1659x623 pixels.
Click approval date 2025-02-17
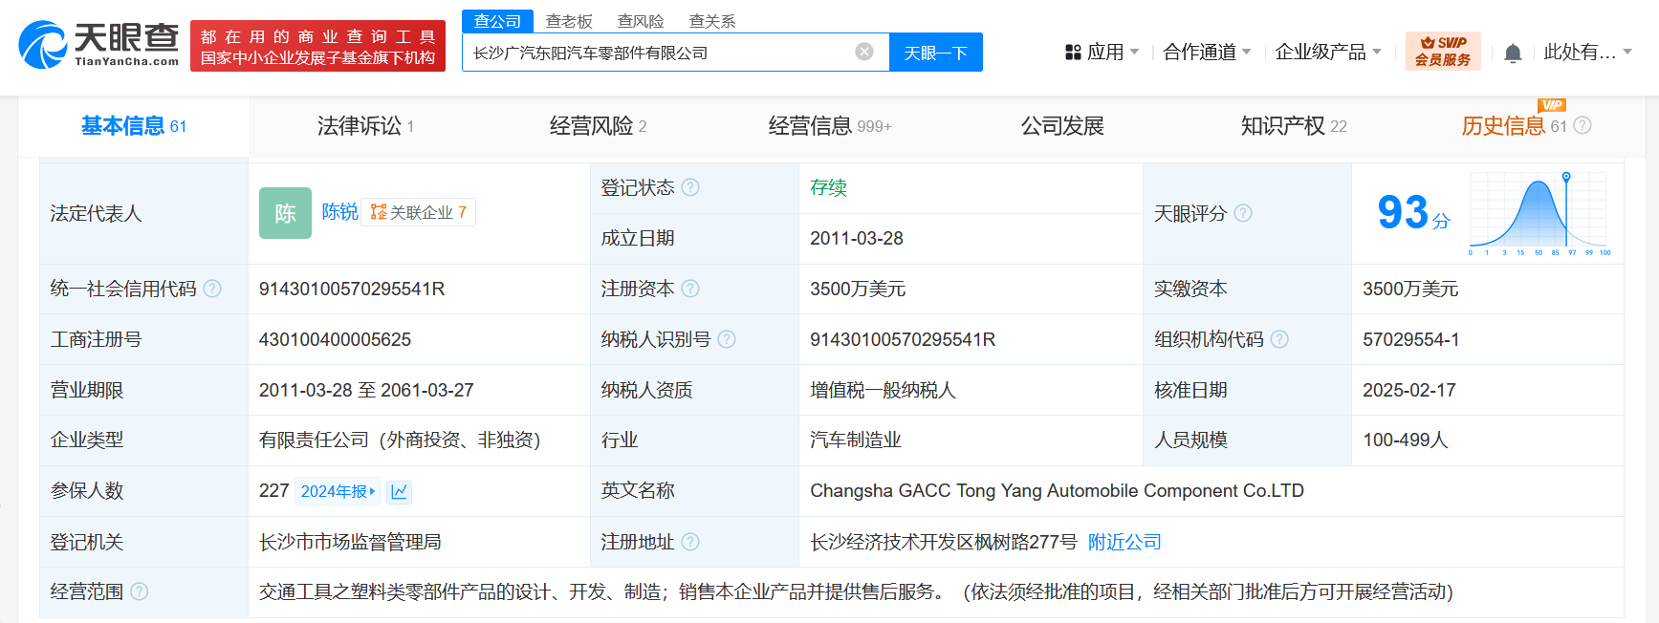coord(1409,390)
